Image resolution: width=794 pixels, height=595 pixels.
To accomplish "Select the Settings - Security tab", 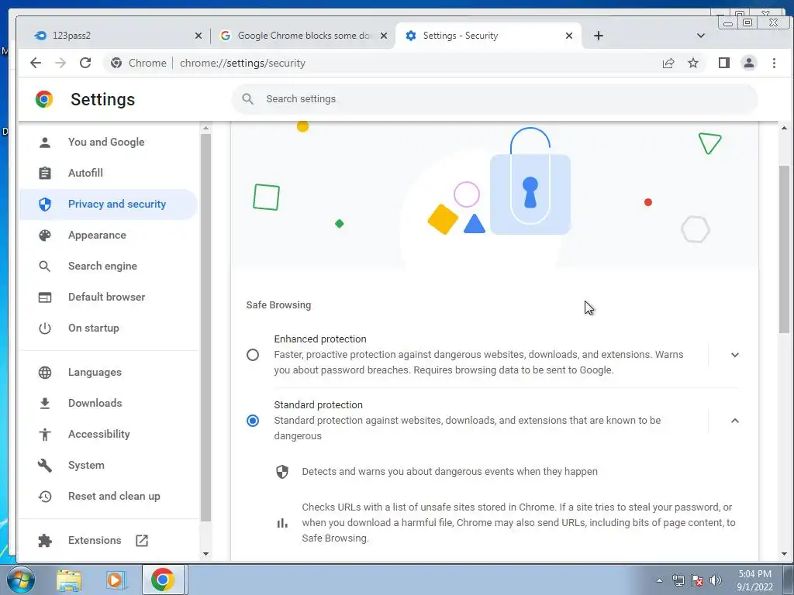I will [488, 36].
